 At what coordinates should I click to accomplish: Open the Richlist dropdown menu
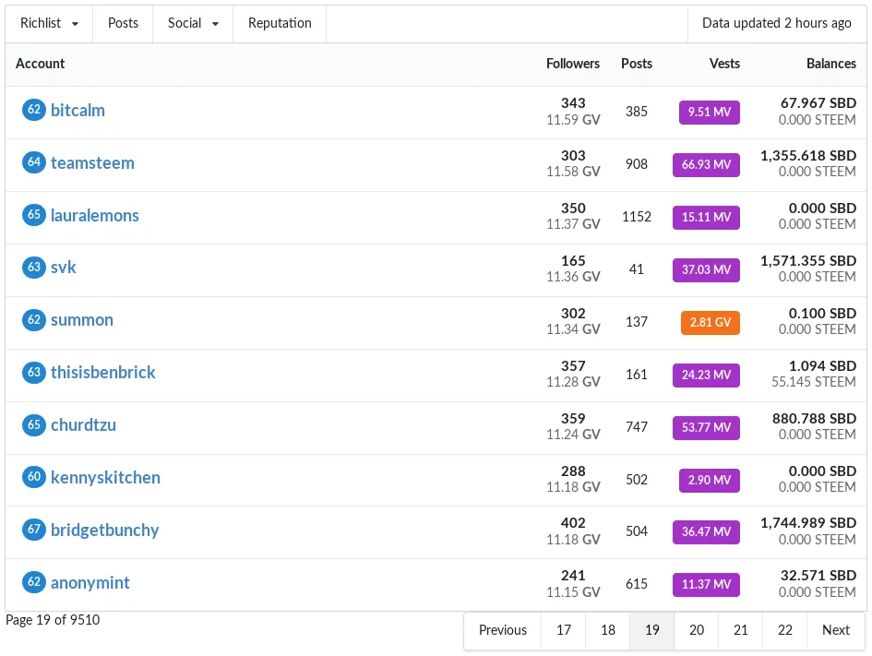pyautogui.click(x=49, y=23)
